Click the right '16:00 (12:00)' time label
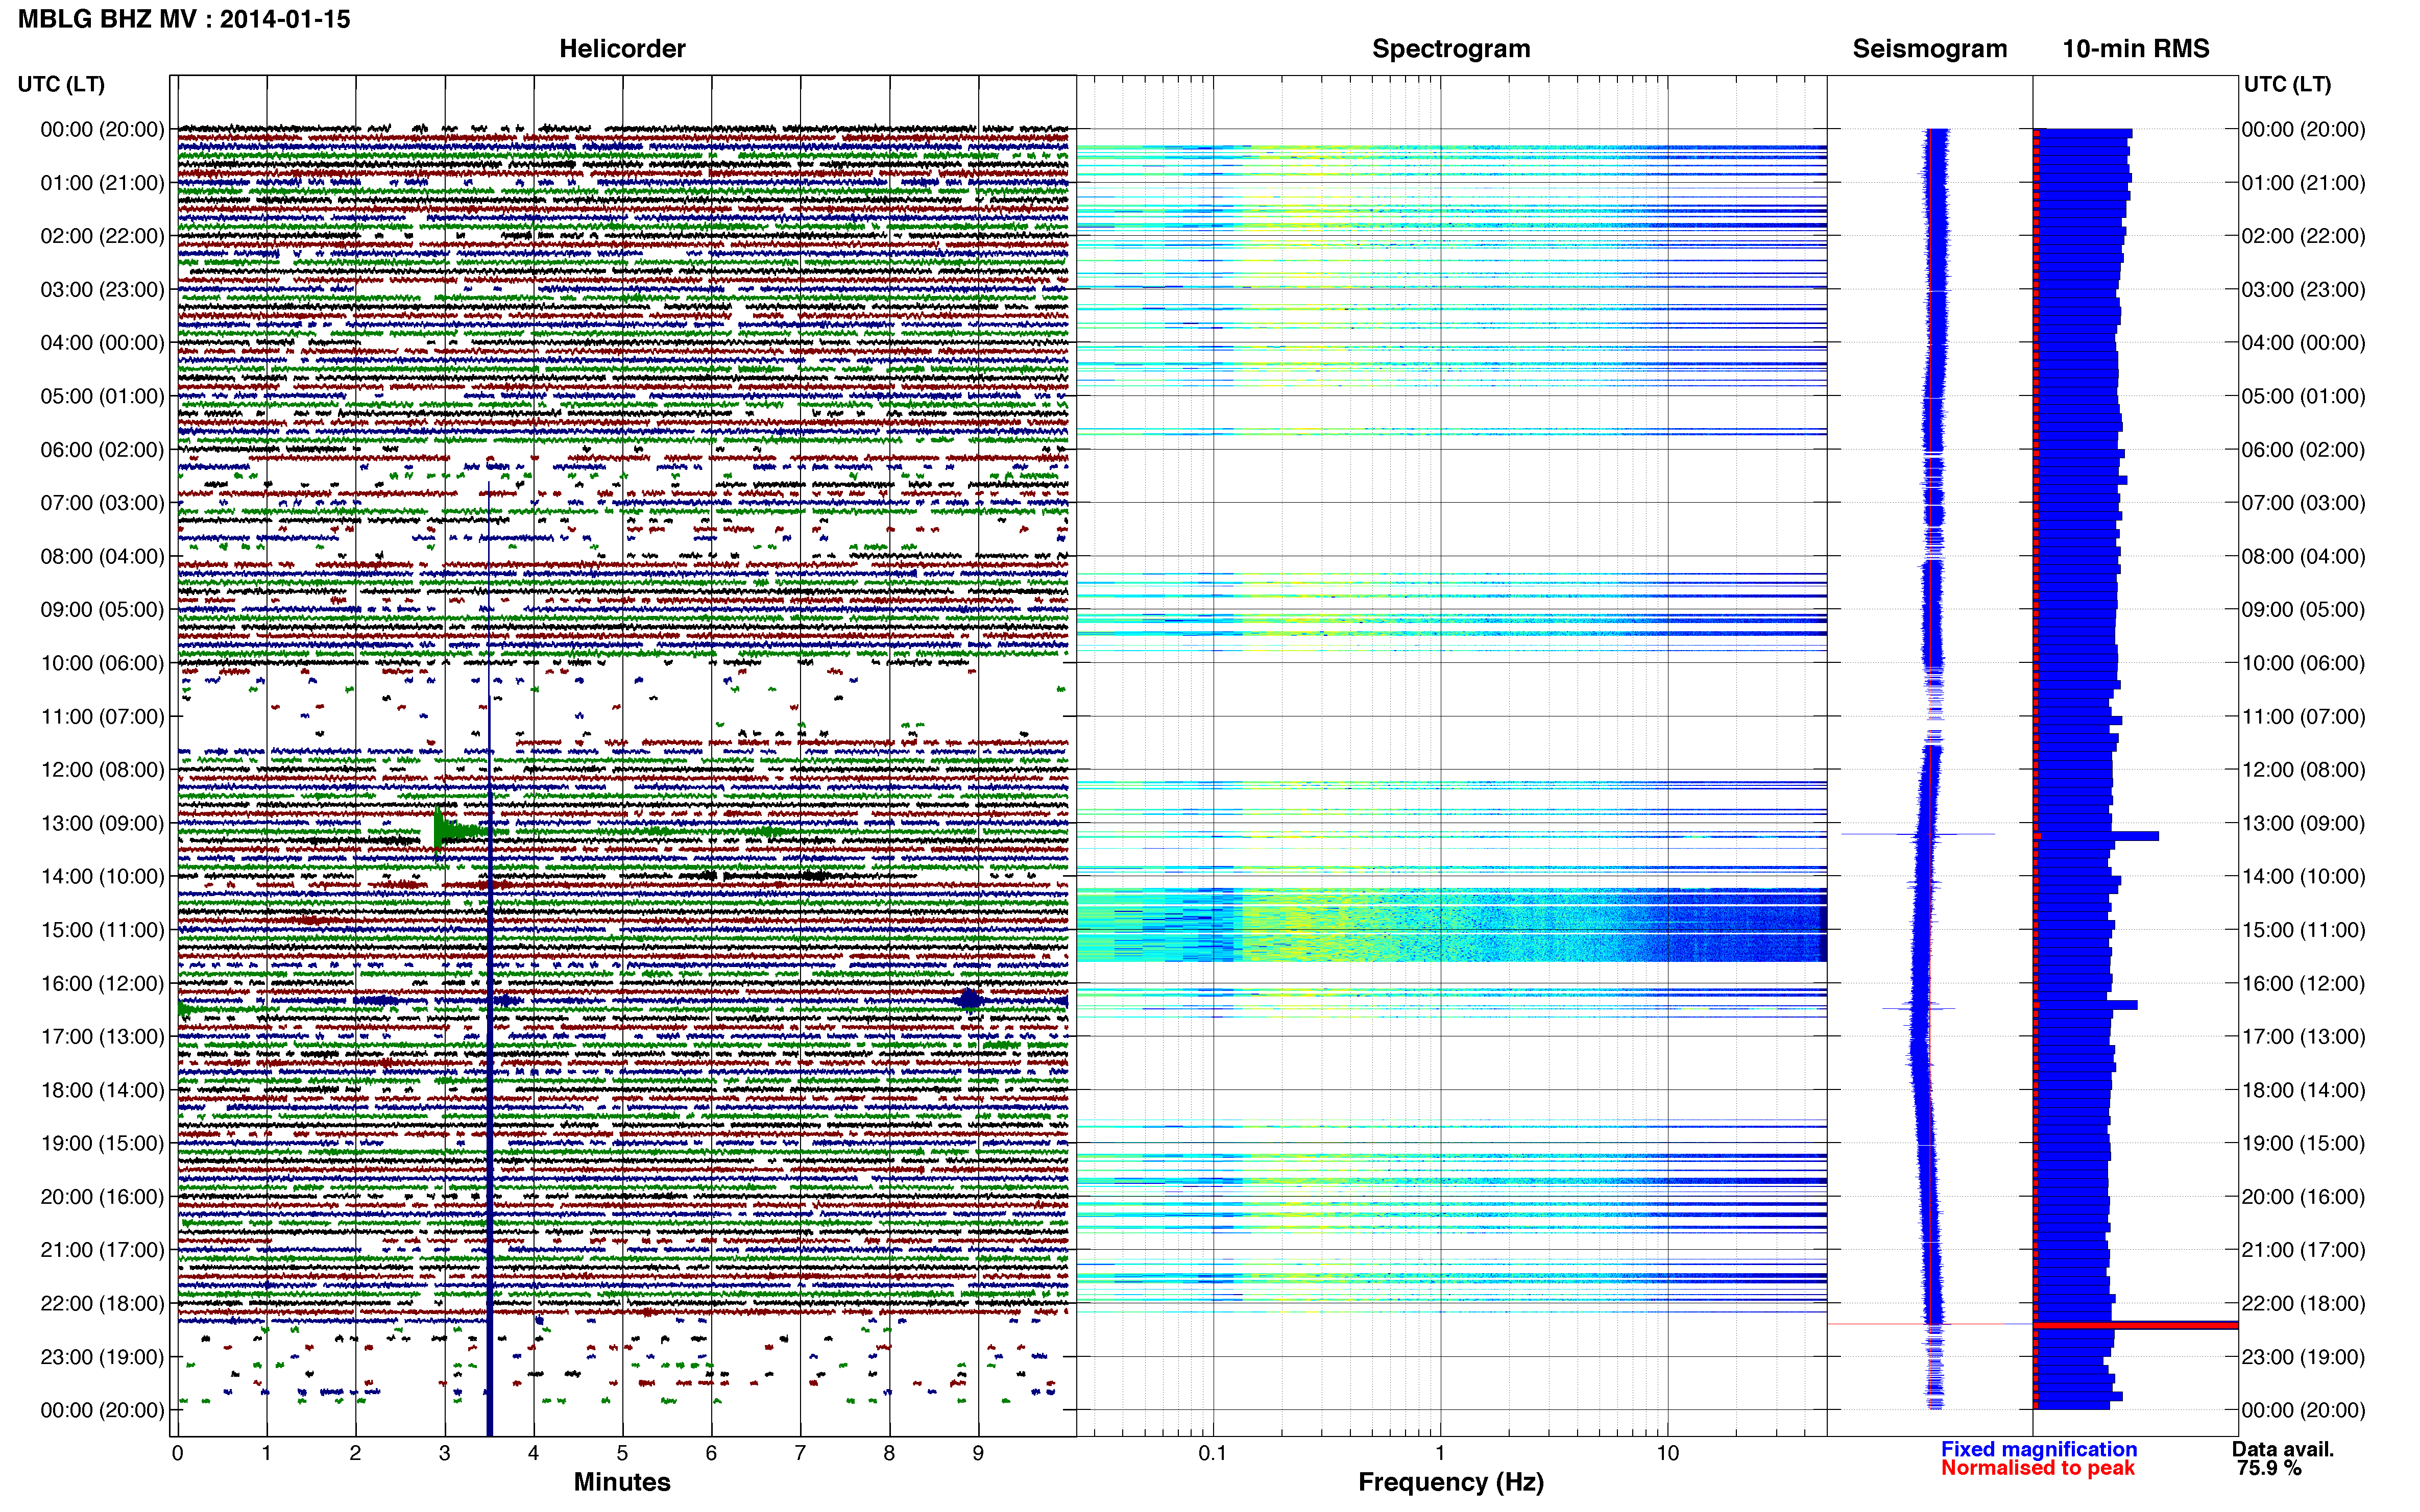The width and height of the screenshot is (2420, 1512). tap(2303, 983)
